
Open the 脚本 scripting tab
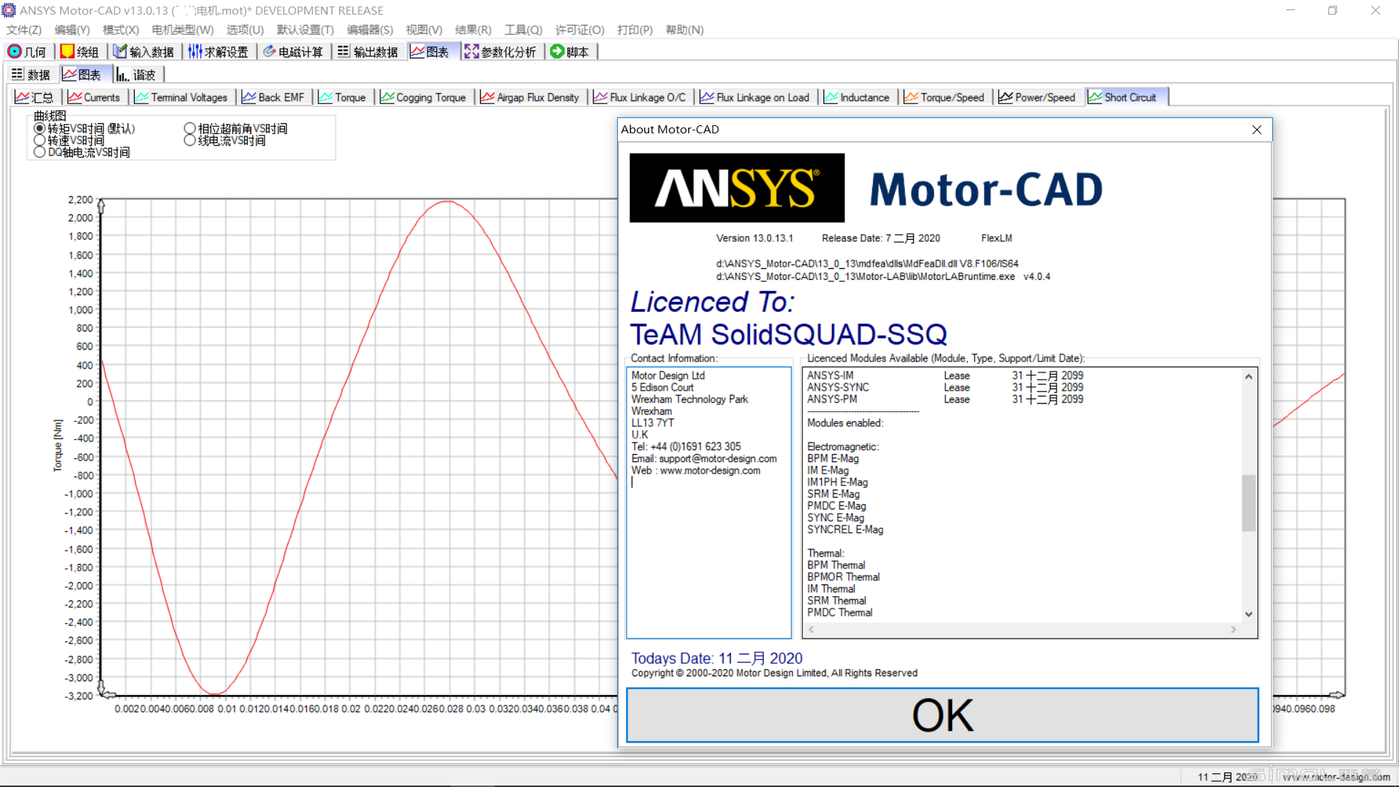(571, 52)
